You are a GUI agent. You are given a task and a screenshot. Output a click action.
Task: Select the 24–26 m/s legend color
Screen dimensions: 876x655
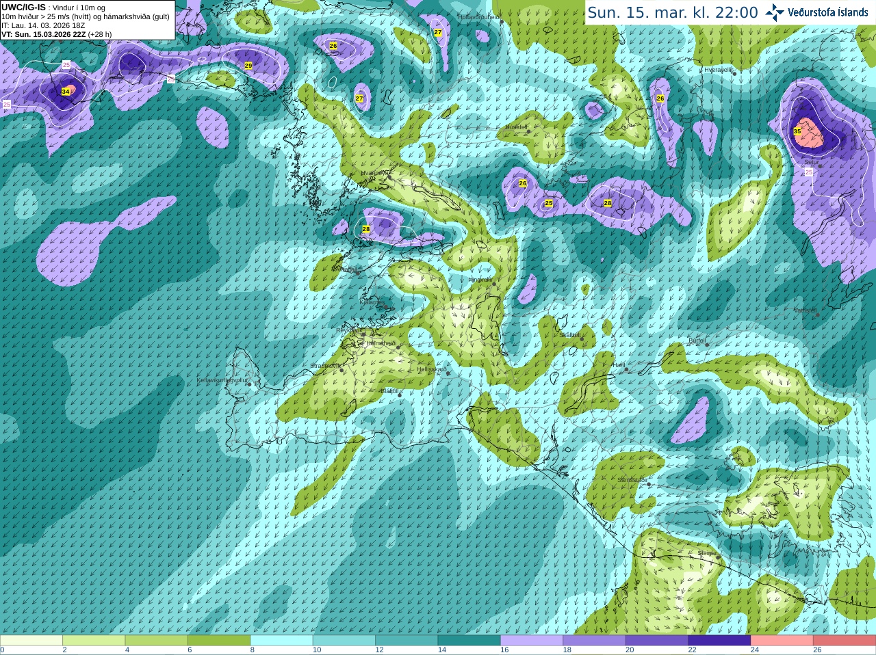(782, 641)
